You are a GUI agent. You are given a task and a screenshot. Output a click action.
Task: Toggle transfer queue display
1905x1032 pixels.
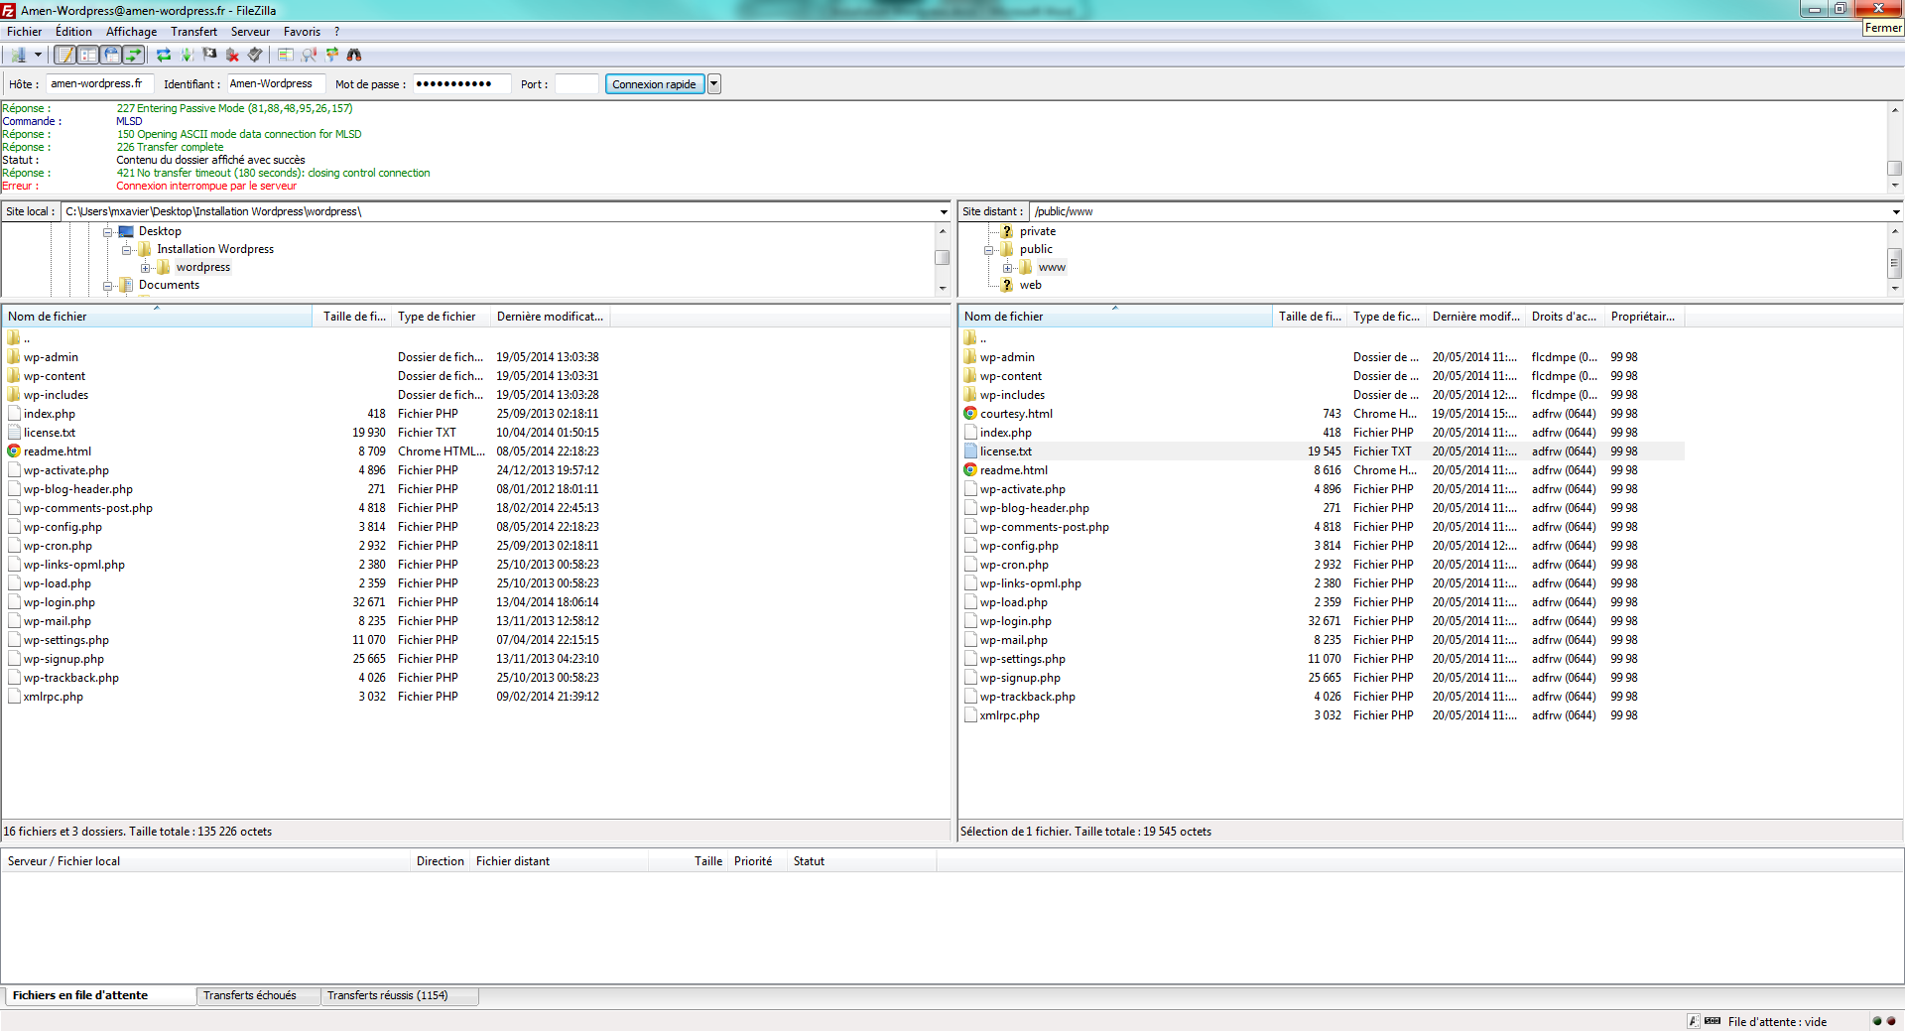[134, 55]
